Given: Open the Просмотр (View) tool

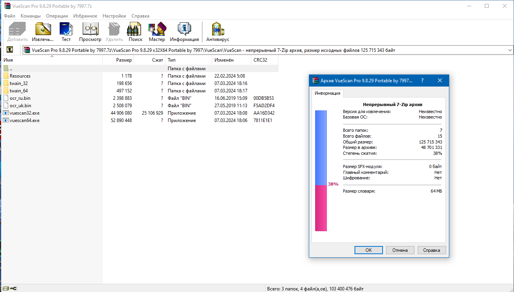Looking at the screenshot, I should (90, 29).
